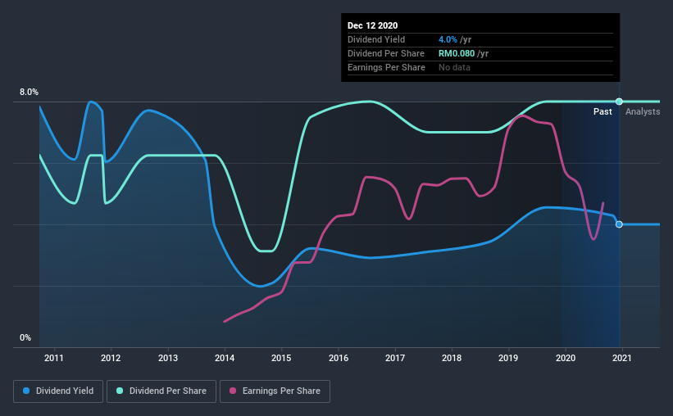Click the 2018 x-axis label
The width and height of the screenshot is (673, 416).
(452, 358)
